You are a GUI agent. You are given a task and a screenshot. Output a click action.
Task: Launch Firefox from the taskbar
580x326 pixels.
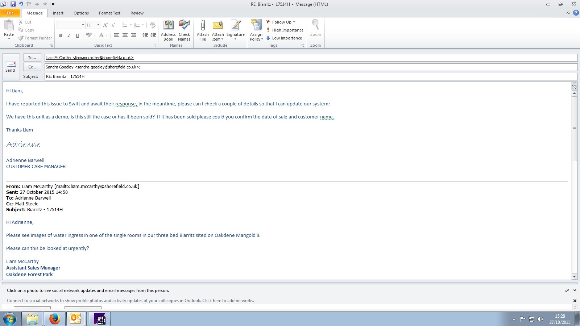(x=54, y=319)
